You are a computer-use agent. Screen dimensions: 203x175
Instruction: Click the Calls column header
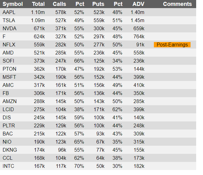tap(59, 4)
